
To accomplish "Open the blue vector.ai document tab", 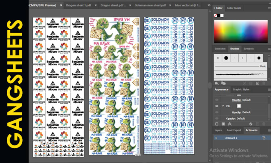I will 188,5.
